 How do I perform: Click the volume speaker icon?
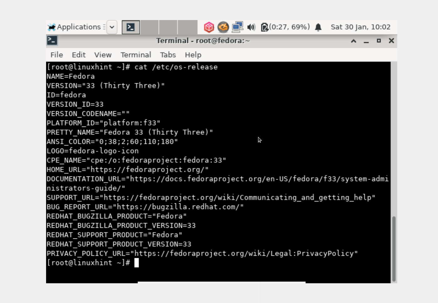point(251,27)
